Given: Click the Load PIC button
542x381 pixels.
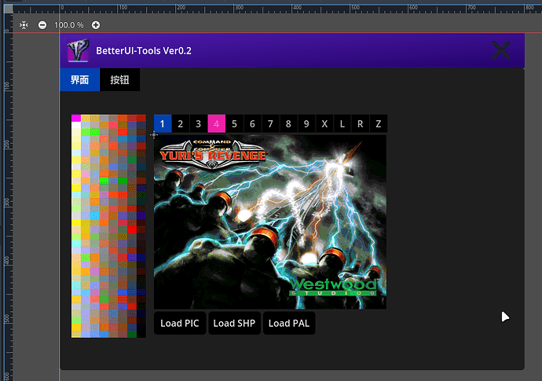Looking at the screenshot, I should [180, 324].
